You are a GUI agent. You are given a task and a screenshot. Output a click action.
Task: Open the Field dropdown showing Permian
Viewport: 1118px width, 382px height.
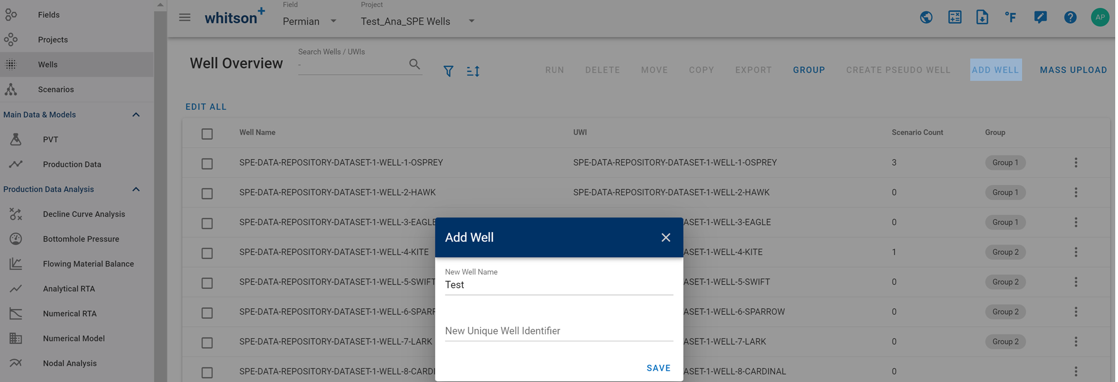309,21
